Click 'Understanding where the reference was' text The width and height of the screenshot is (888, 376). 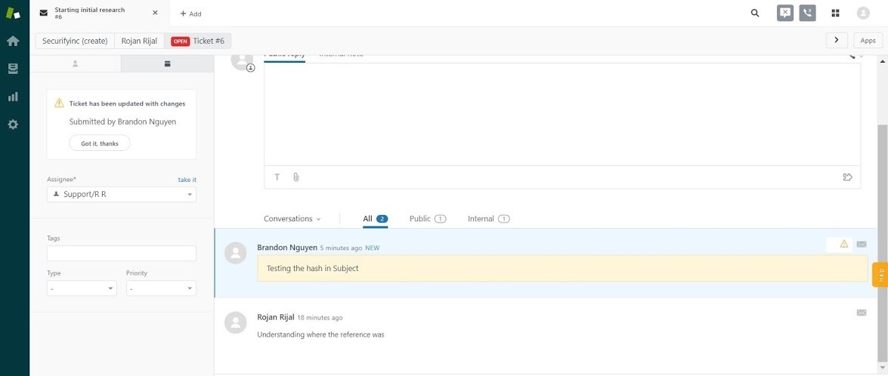pos(320,334)
